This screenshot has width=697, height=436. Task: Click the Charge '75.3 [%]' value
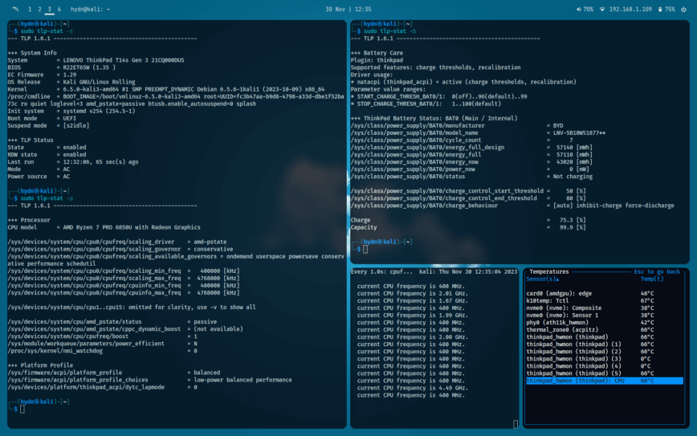(573, 220)
